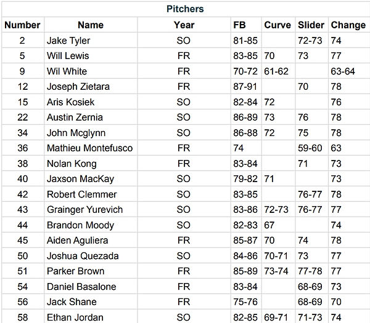The width and height of the screenshot is (370, 323).
Task: Select the Number column header
Action: point(22,25)
